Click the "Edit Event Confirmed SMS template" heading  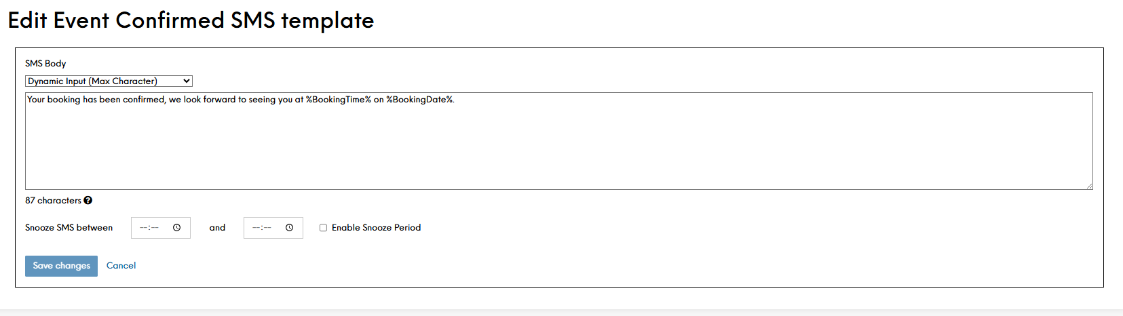tap(191, 20)
